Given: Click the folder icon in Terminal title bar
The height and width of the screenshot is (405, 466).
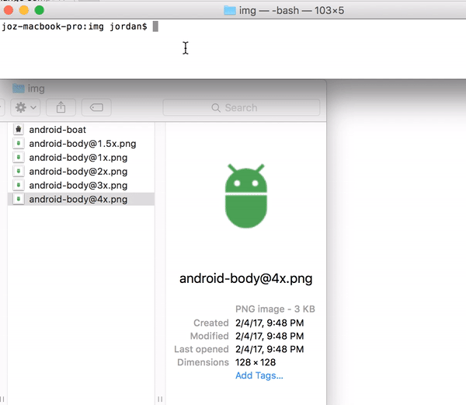Looking at the screenshot, I should point(229,10).
